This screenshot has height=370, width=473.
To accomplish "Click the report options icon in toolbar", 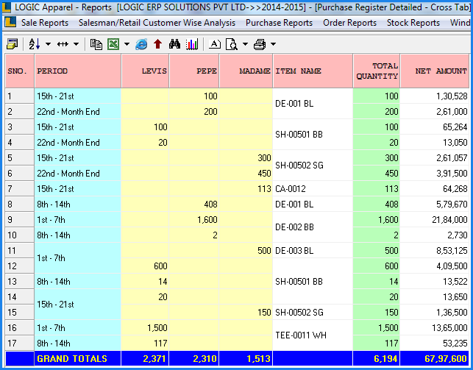I will tap(13, 44).
